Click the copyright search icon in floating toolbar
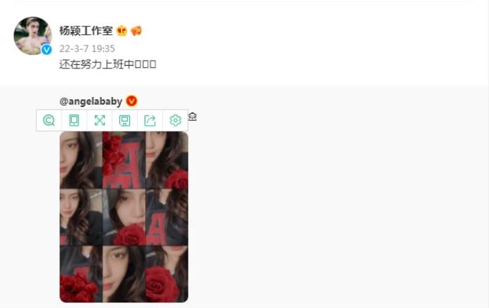 pos(49,120)
